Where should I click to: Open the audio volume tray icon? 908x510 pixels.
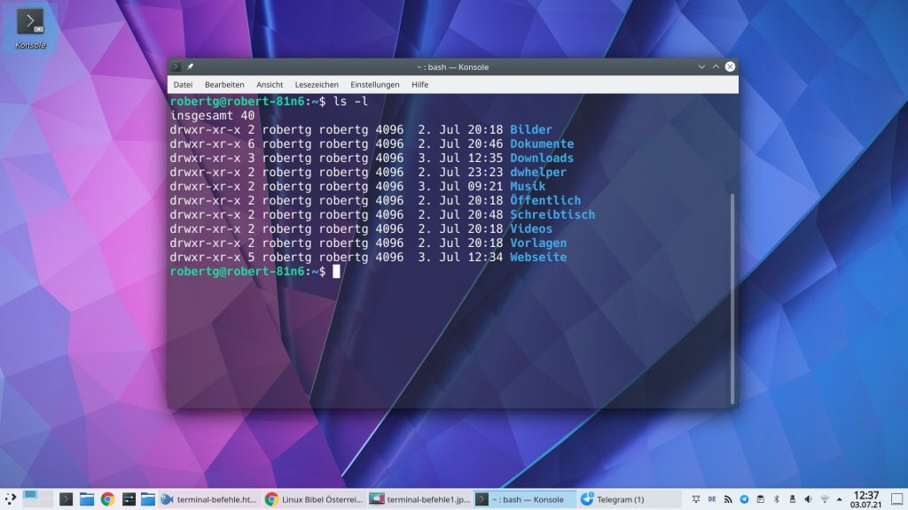(x=809, y=499)
